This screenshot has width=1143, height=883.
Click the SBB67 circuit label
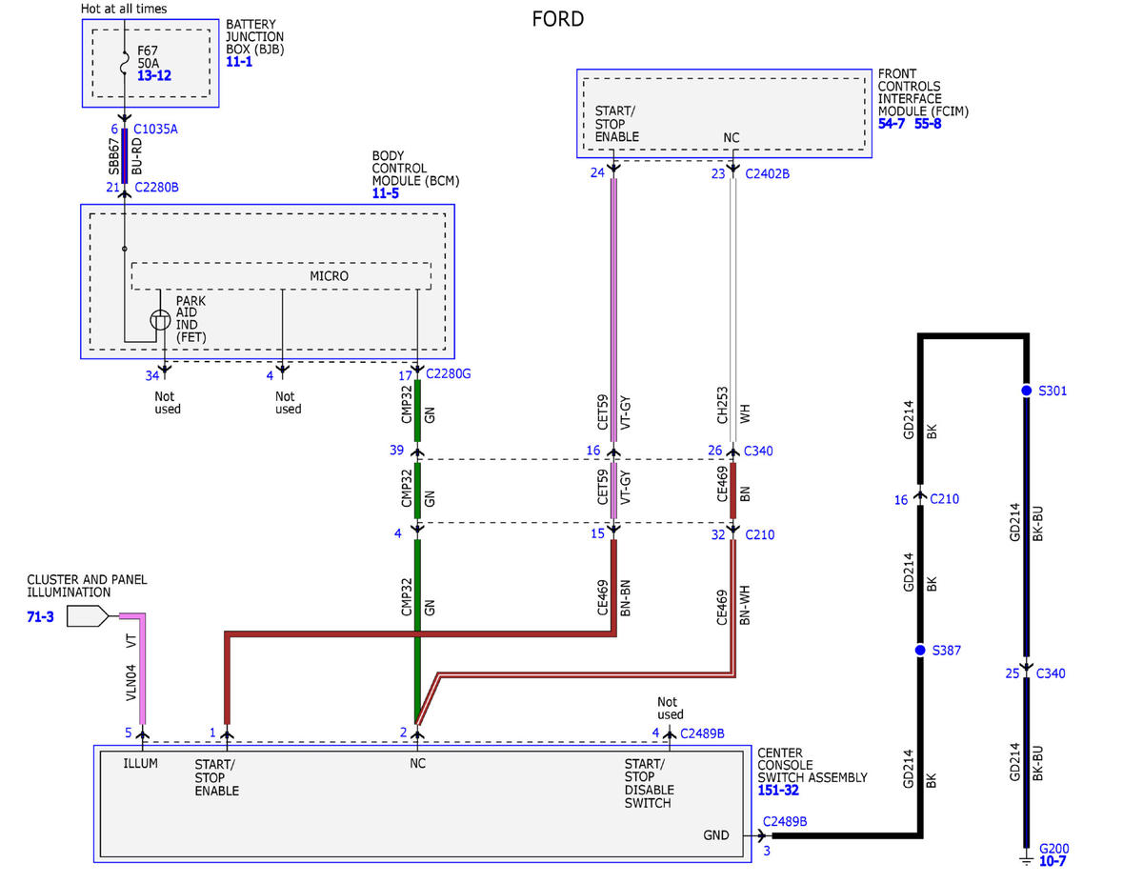pos(114,156)
